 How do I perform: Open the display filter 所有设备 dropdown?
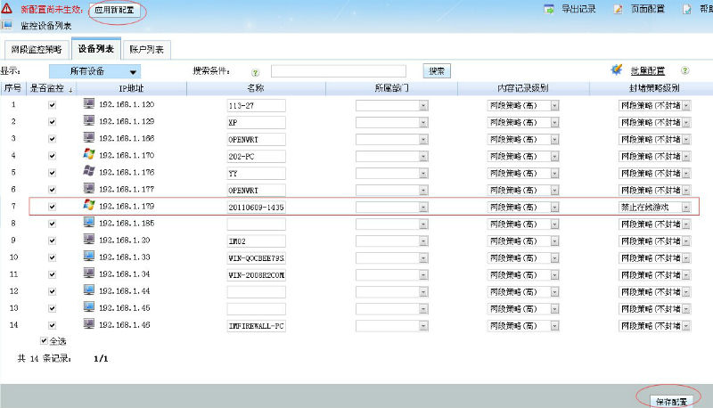point(94,71)
